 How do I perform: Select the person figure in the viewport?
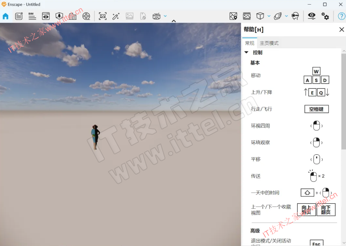pyautogui.click(x=95, y=137)
